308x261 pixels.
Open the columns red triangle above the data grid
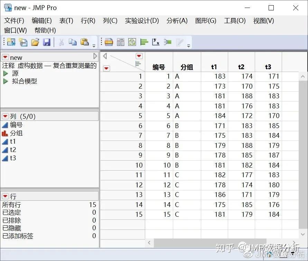pos(139,56)
